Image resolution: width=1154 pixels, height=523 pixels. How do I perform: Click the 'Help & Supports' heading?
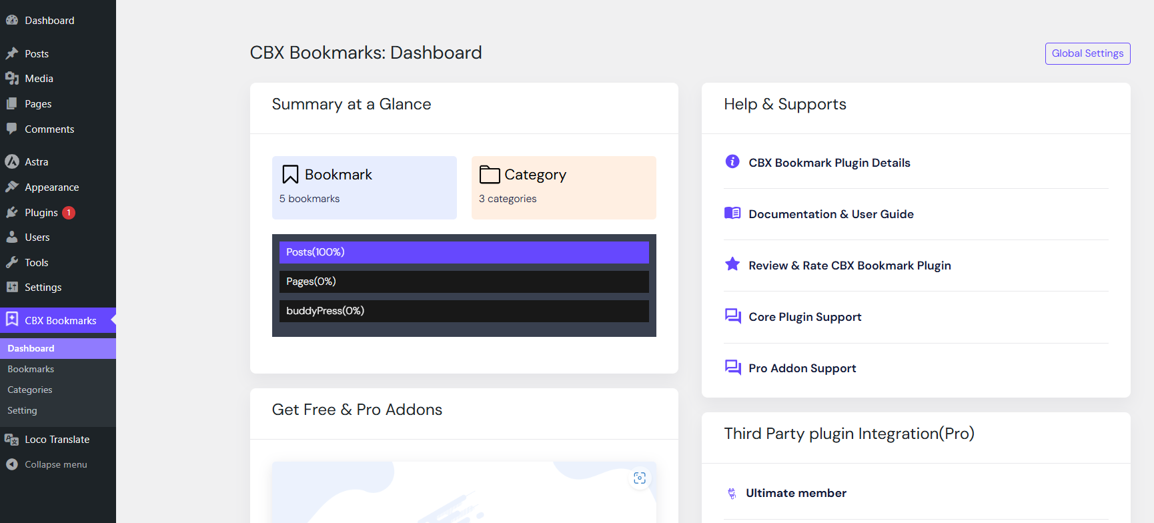(785, 105)
